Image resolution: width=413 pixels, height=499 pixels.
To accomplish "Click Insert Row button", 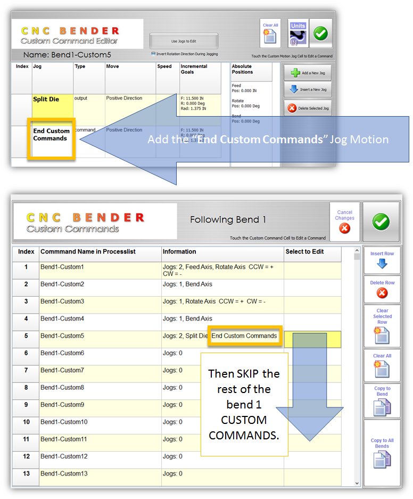I will tap(382, 260).
